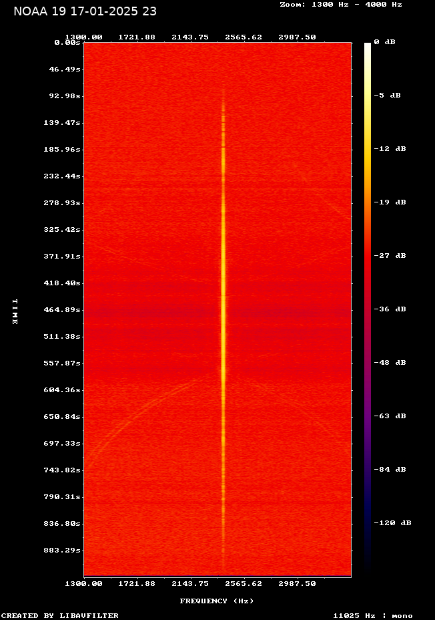Screen dimensions: 435x620
Task: Click 2565.62 on the upper frequency axis
Action: pyautogui.click(x=244, y=37)
